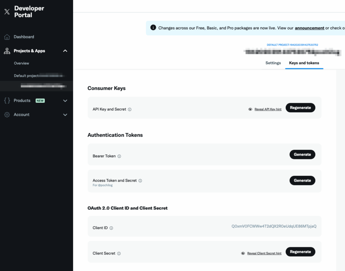
Task: Click the Account gear icon
Action: (x=7, y=115)
